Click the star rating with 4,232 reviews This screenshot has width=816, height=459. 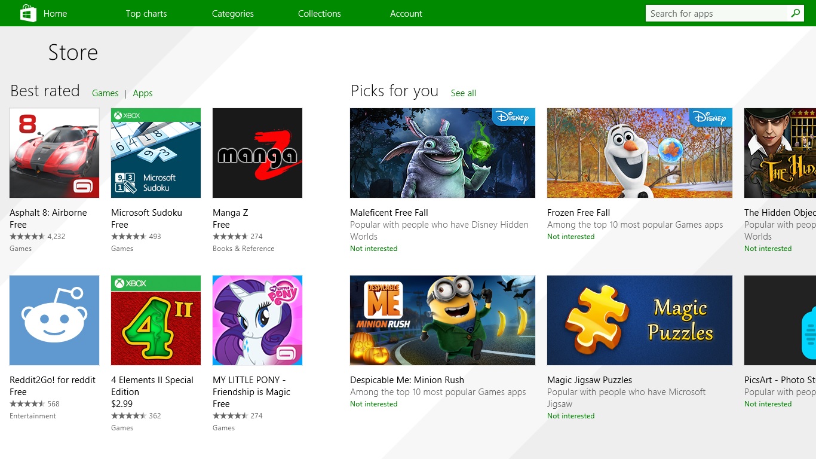pyautogui.click(x=27, y=237)
